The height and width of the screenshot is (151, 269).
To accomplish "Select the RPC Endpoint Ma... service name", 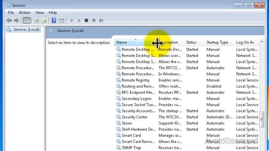I will click(x=138, y=92).
